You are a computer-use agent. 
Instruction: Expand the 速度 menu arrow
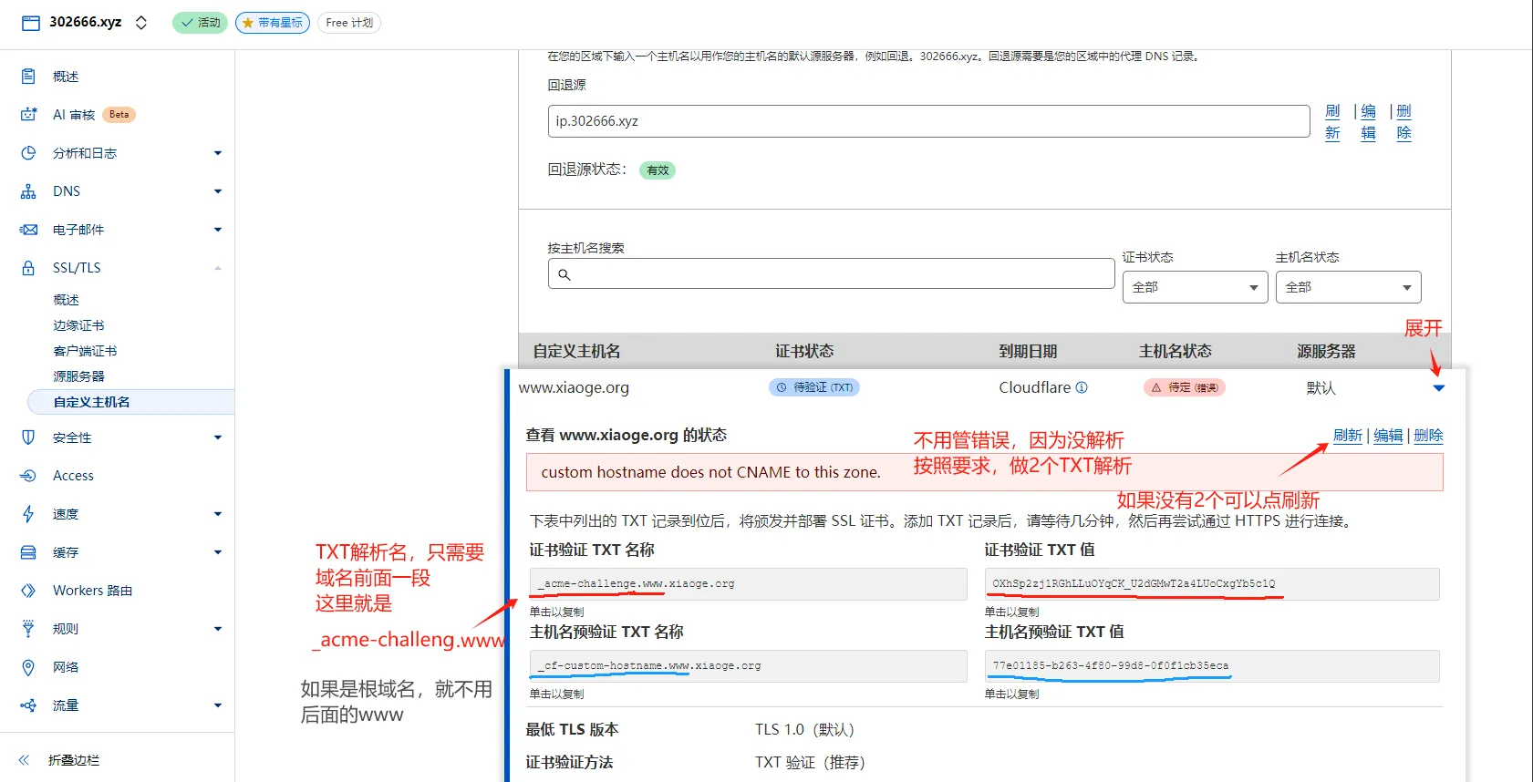pos(218,514)
